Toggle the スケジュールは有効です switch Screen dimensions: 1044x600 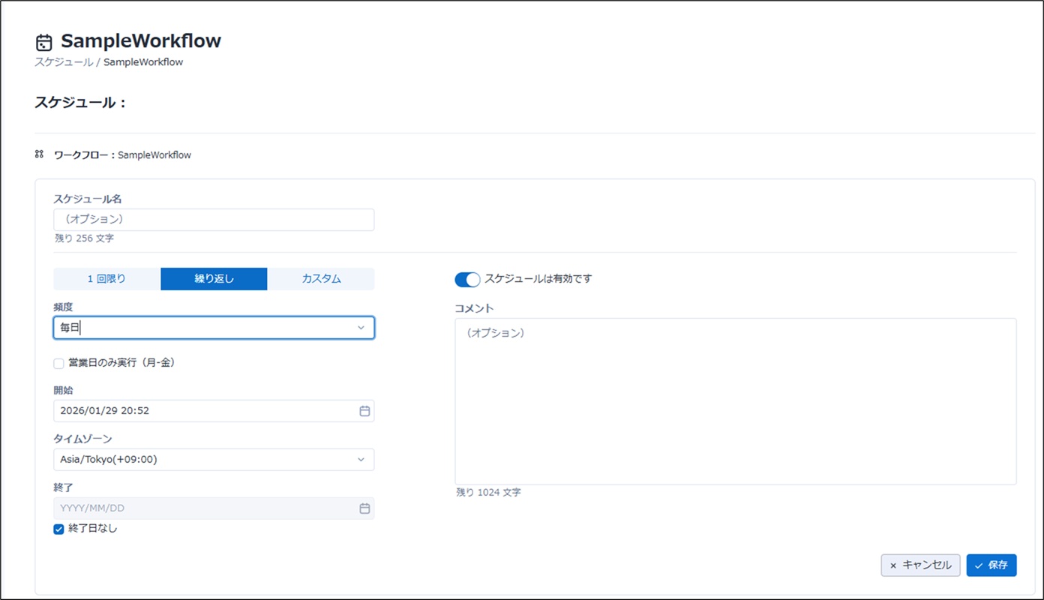(467, 279)
